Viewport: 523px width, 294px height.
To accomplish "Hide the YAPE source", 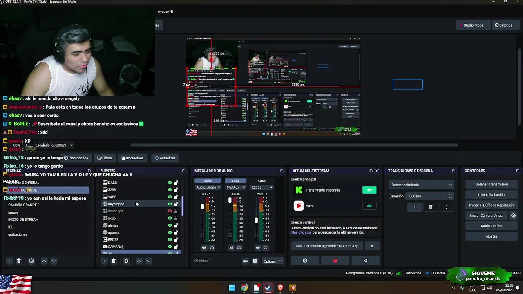I will point(170,197).
